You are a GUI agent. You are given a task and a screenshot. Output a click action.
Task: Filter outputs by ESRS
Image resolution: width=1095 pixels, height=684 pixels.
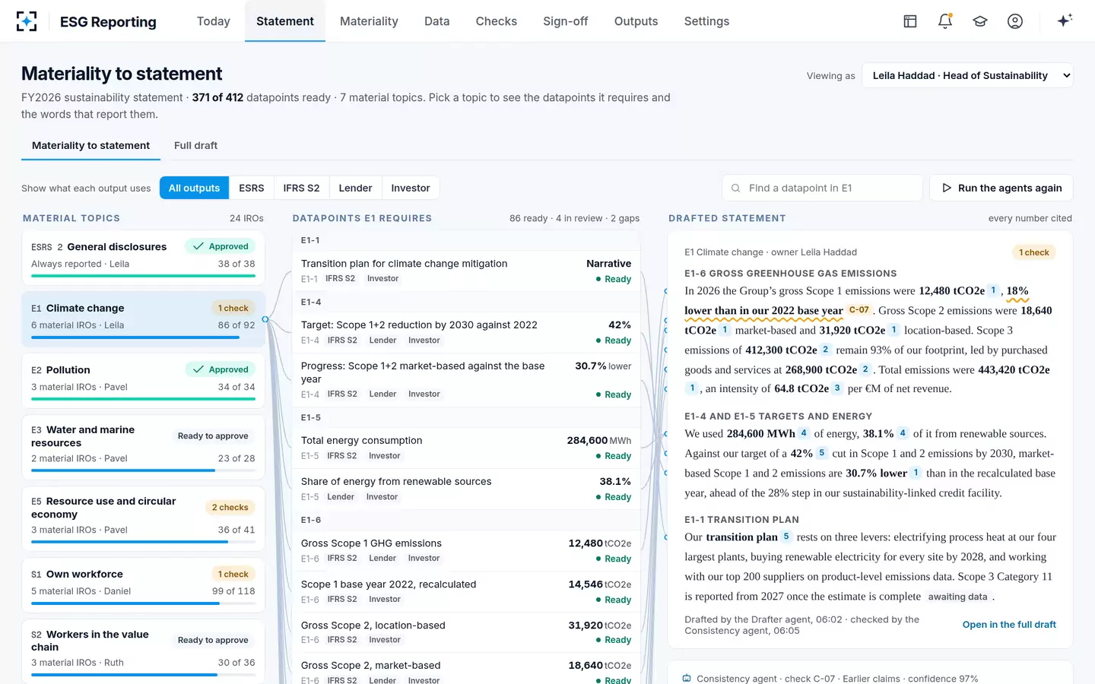[x=252, y=188]
